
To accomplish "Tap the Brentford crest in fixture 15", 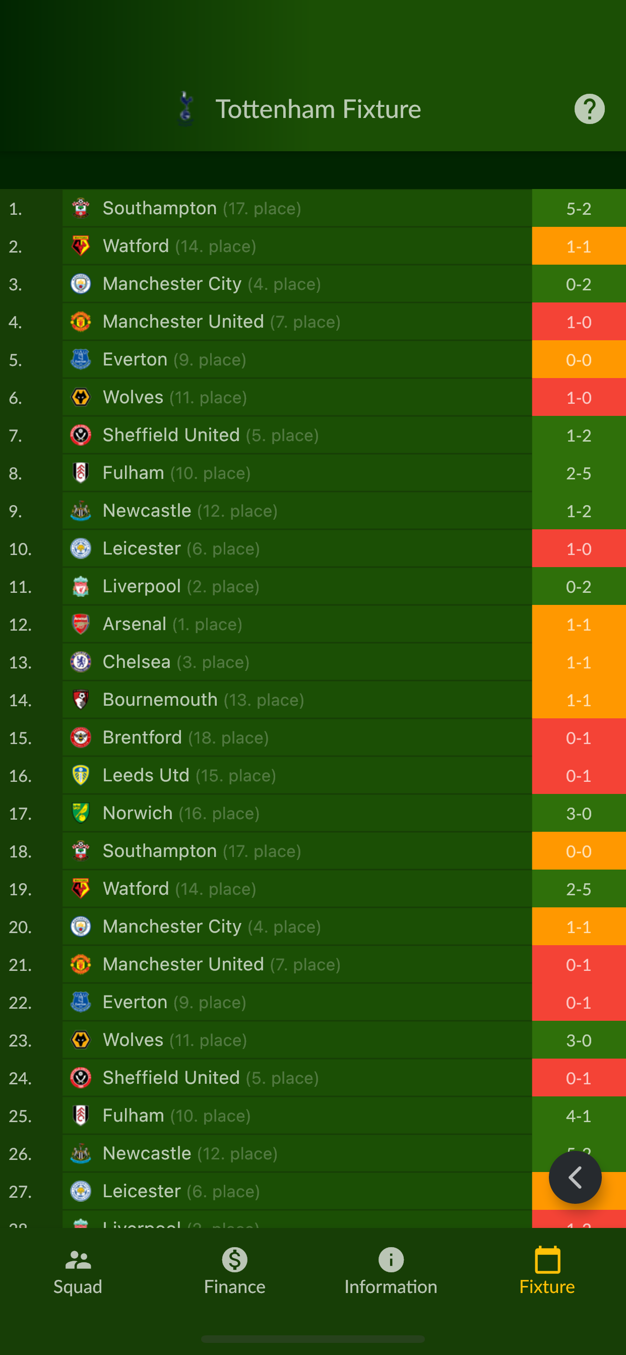I will click(x=81, y=737).
